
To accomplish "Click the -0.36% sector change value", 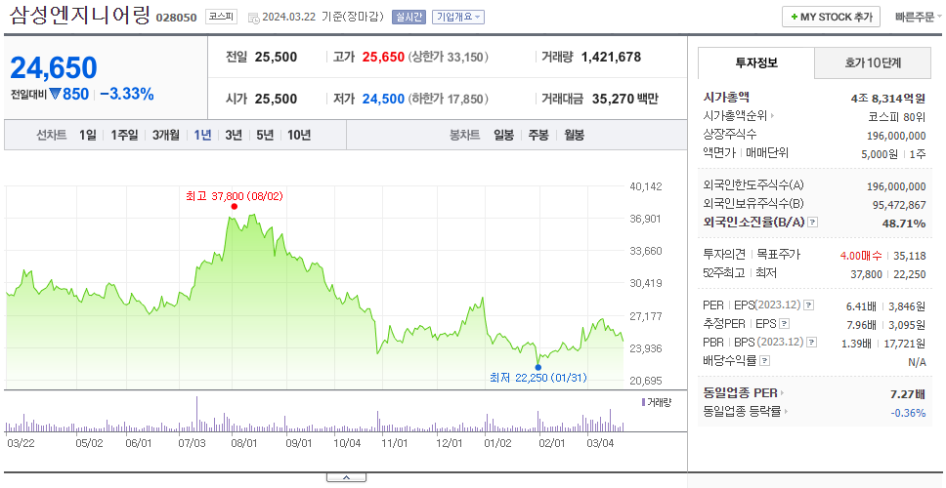I will 908,413.
